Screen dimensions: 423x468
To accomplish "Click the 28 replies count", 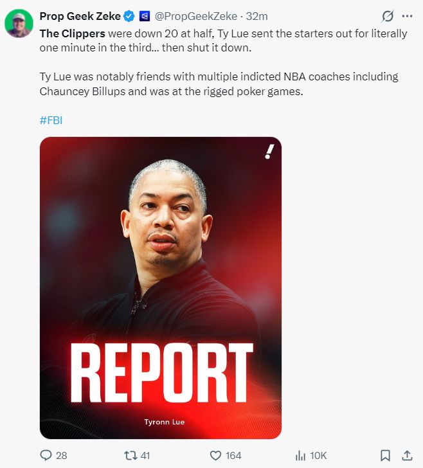I will click(x=62, y=455).
